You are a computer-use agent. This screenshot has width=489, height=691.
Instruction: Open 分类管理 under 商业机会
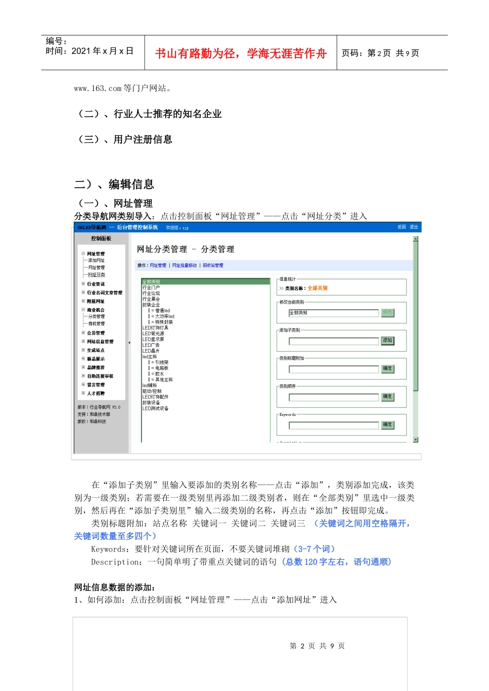pyautogui.click(x=96, y=317)
